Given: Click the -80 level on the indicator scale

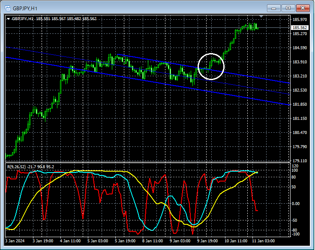Looking at the screenshot, I should [x=294, y=230].
